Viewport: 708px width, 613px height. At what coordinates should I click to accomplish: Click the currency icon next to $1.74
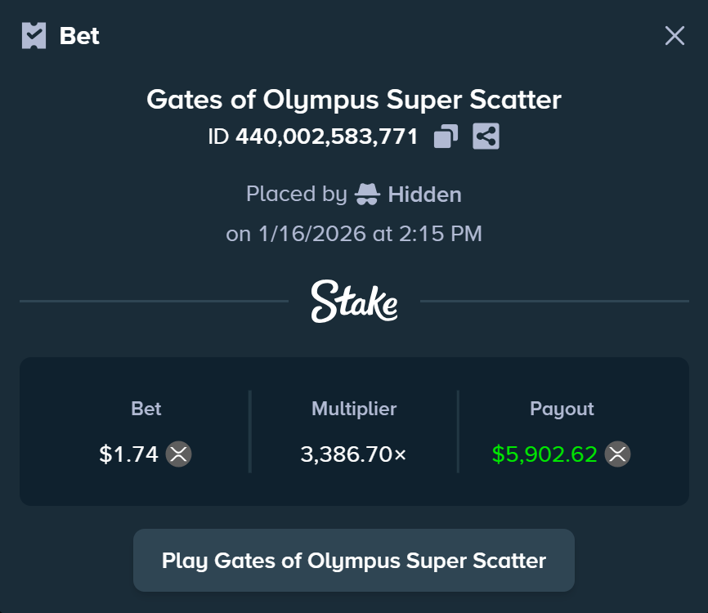178,454
